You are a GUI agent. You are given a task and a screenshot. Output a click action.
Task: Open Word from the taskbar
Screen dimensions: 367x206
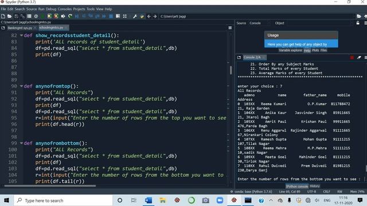(x=148, y=200)
